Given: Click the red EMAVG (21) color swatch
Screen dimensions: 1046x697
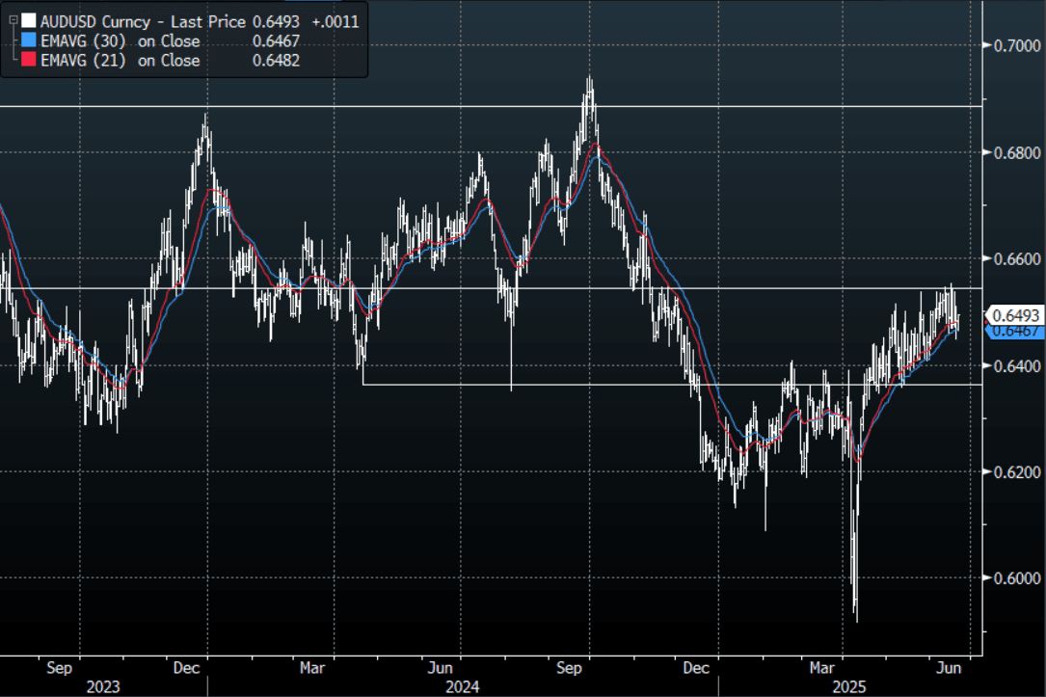Looking at the screenshot, I should (x=28, y=61).
